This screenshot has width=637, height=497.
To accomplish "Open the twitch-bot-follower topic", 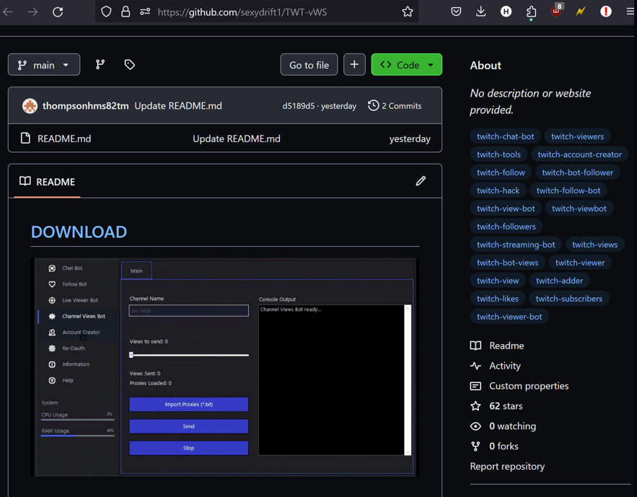I will coord(577,172).
